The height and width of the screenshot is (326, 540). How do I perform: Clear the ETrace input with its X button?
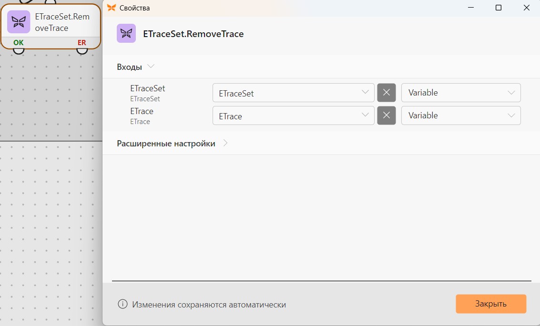pos(387,115)
